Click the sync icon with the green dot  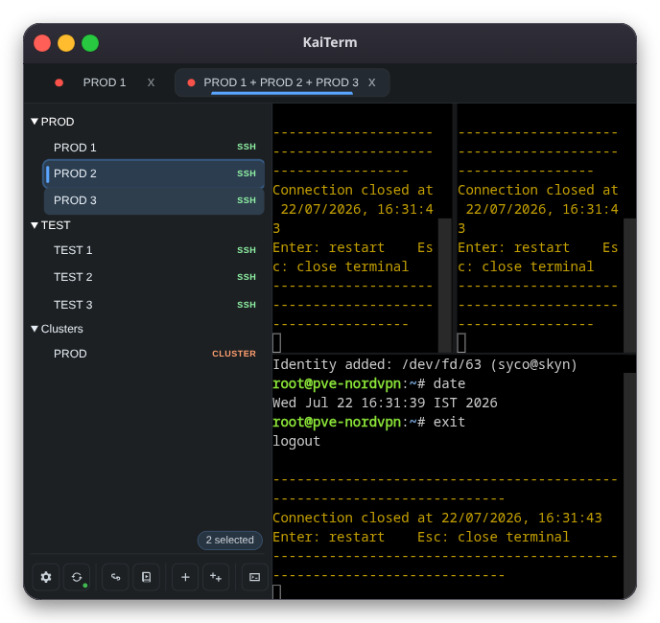coord(77,577)
